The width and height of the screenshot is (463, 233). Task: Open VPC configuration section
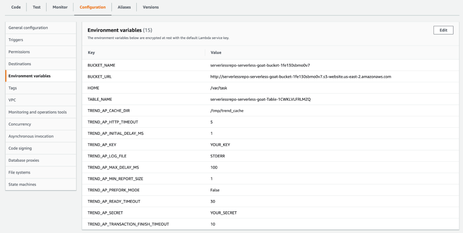(12, 100)
